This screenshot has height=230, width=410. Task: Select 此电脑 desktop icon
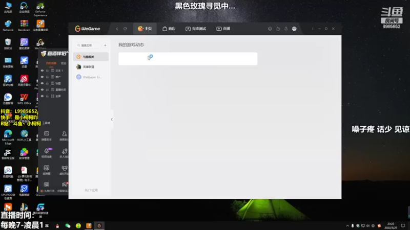(8, 8)
